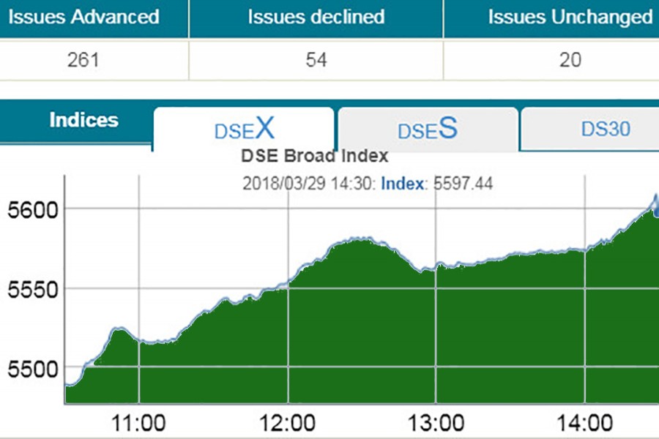The width and height of the screenshot is (659, 439).
Task: Click the Indices section label
Action: 83,121
